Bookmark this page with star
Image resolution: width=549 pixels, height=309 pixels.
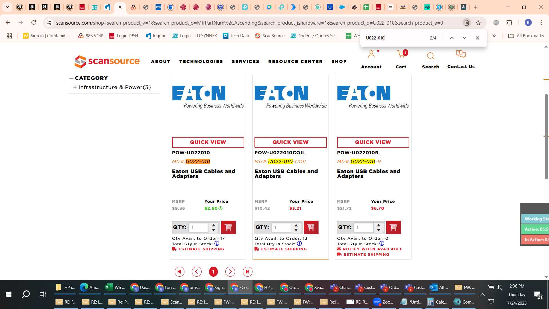tap(478, 23)
